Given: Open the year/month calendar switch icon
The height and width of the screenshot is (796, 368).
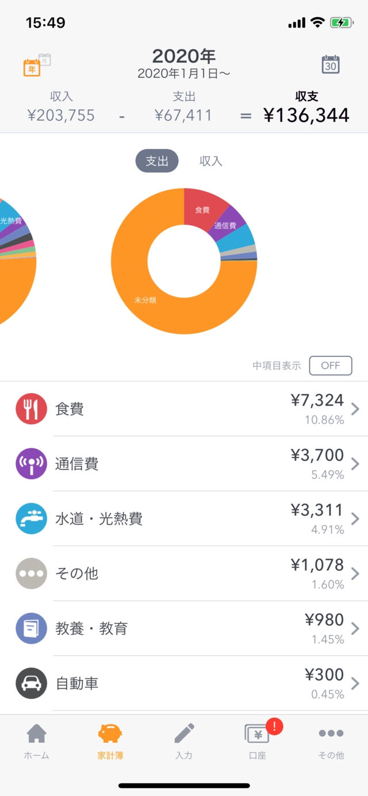Looking at the screenshot, I should [37, 64].
